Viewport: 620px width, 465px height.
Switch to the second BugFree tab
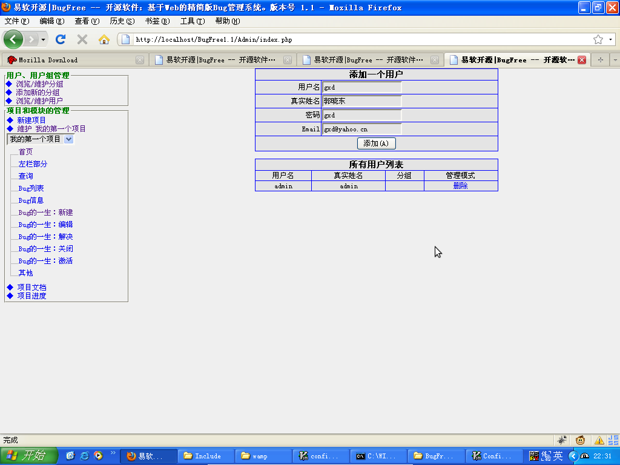(x=370, y=60)
